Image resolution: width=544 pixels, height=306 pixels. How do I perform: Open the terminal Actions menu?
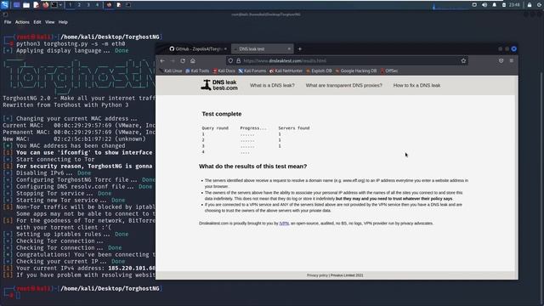[x=22, y=22]
